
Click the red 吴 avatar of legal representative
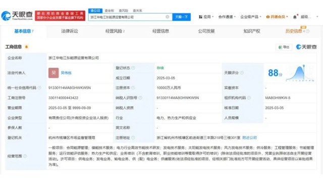53,73
